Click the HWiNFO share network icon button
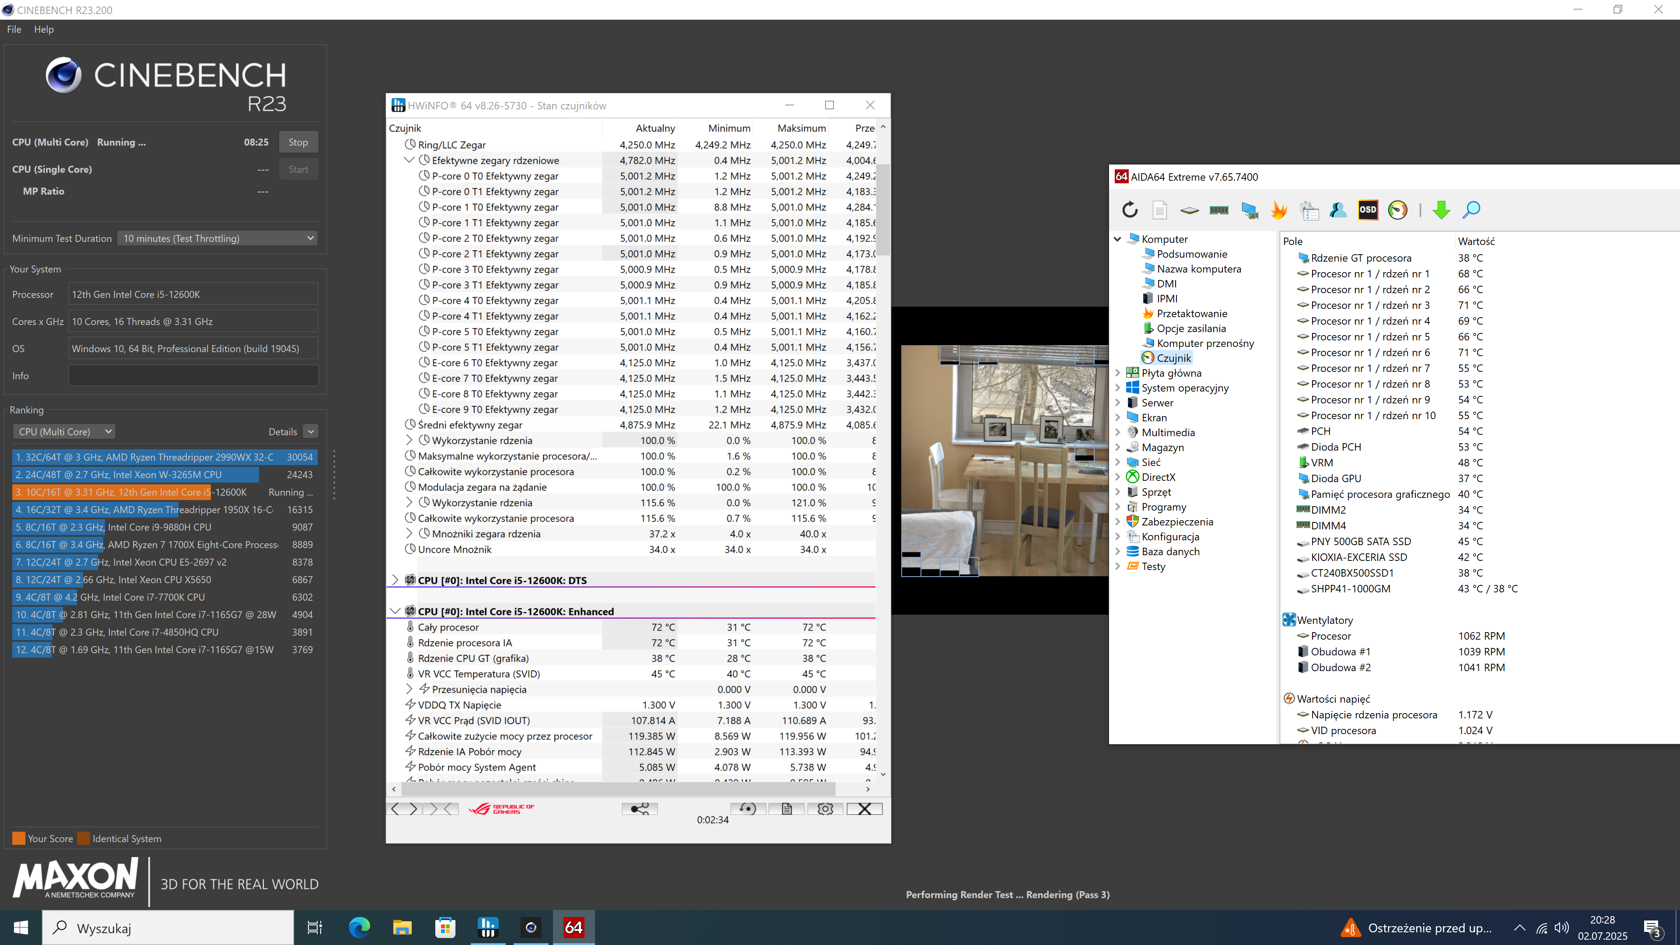The width and height of the screenshot is (1680, 945). pos(639,808)
